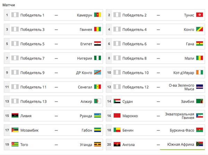Click the dash between Бенин and Буркина Фасо
208x155 pixels.
pyautogui.click(x=158, y=130)
